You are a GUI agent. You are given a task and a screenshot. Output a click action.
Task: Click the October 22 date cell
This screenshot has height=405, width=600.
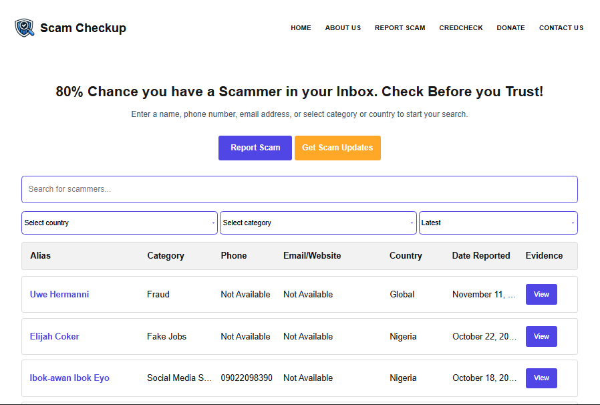point(484,336)
